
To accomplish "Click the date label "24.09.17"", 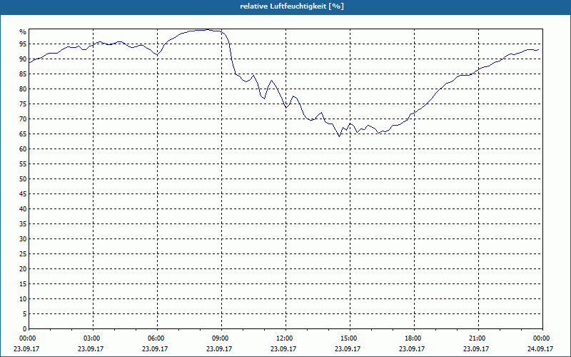I will click(x=540, y=349).
